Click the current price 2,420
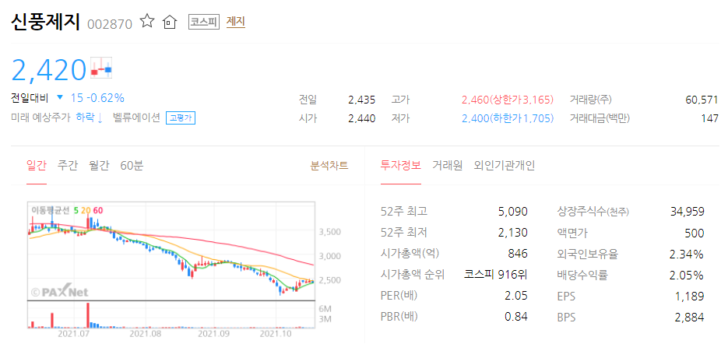Viewport: 728px width, 351px height. point(49,70)
